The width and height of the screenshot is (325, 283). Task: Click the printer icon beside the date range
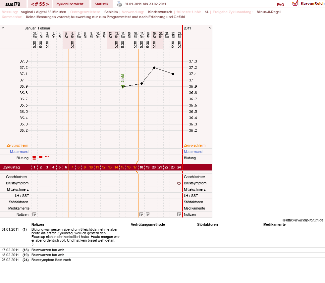(120, 4)
